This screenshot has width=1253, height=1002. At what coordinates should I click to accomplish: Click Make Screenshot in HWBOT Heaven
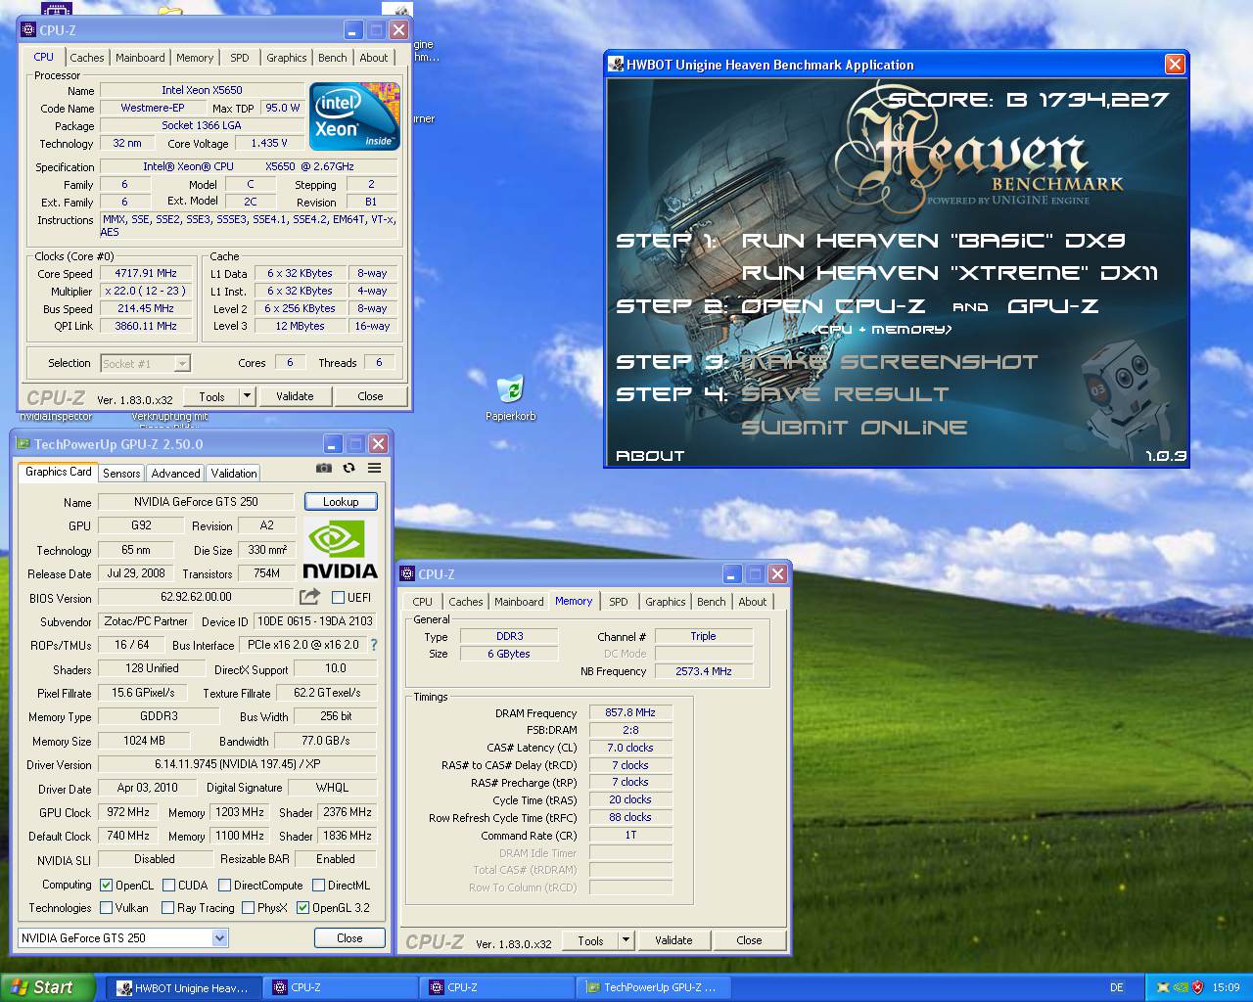point(889,362)
